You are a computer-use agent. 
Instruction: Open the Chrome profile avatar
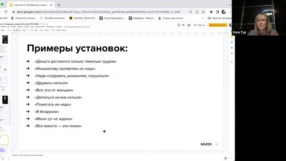click(224, 12)
